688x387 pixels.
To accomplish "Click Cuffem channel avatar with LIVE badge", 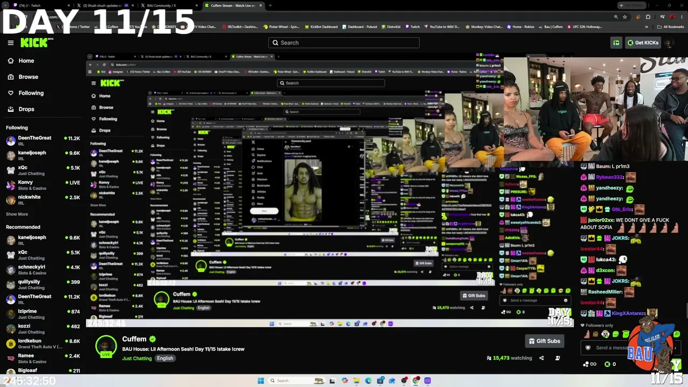I will pos(106,346).
